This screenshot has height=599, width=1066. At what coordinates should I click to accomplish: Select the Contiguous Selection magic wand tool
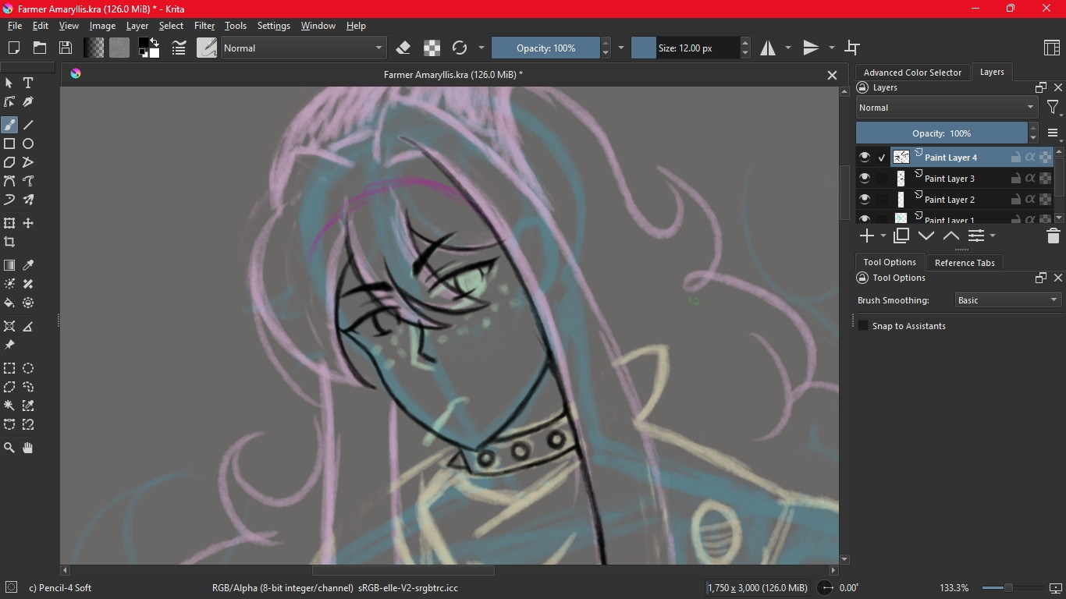9,406
